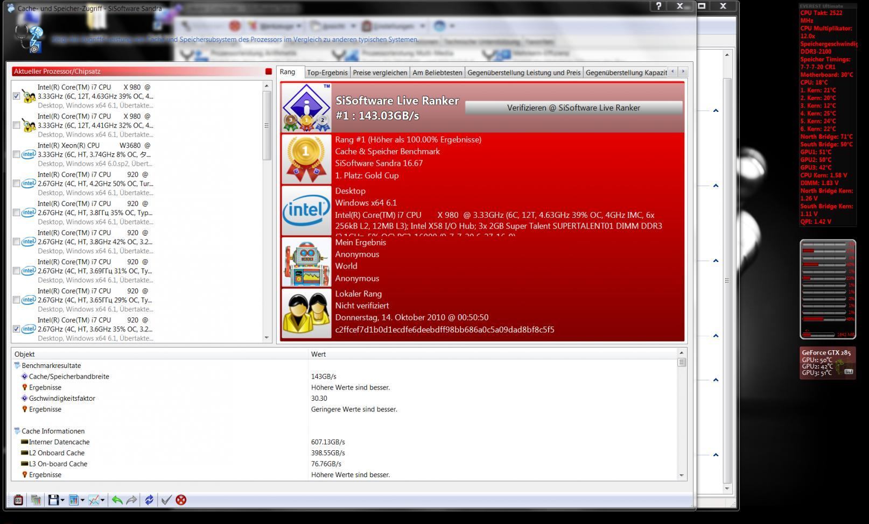The width and height of the screenshot is (869, 524).
Task: Click the diamond icon beside Cache/Speicherbandbreite
Action: (24, 377)
